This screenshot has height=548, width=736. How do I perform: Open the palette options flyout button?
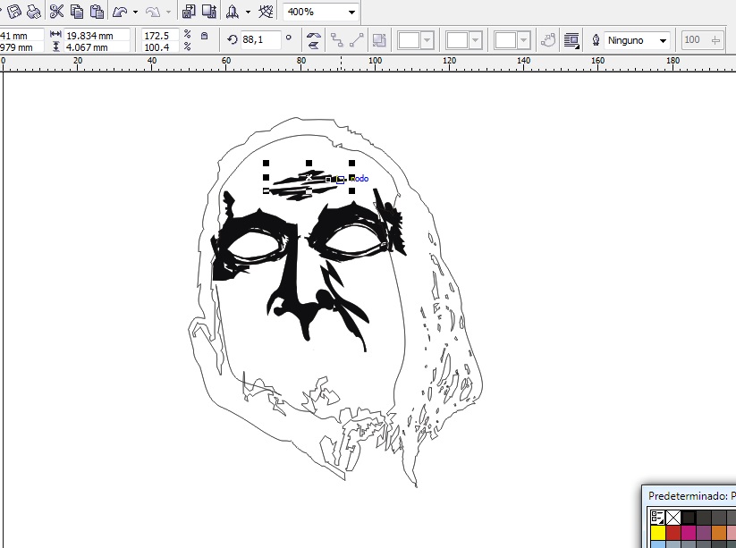(x=657, y=518)
